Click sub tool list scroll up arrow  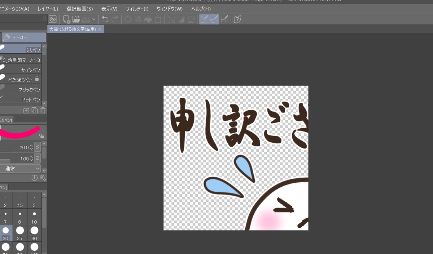click(44, 46)
